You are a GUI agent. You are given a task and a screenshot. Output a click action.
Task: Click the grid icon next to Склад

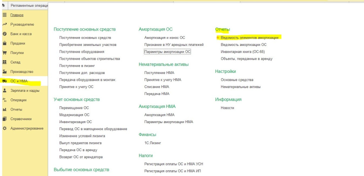5,62
